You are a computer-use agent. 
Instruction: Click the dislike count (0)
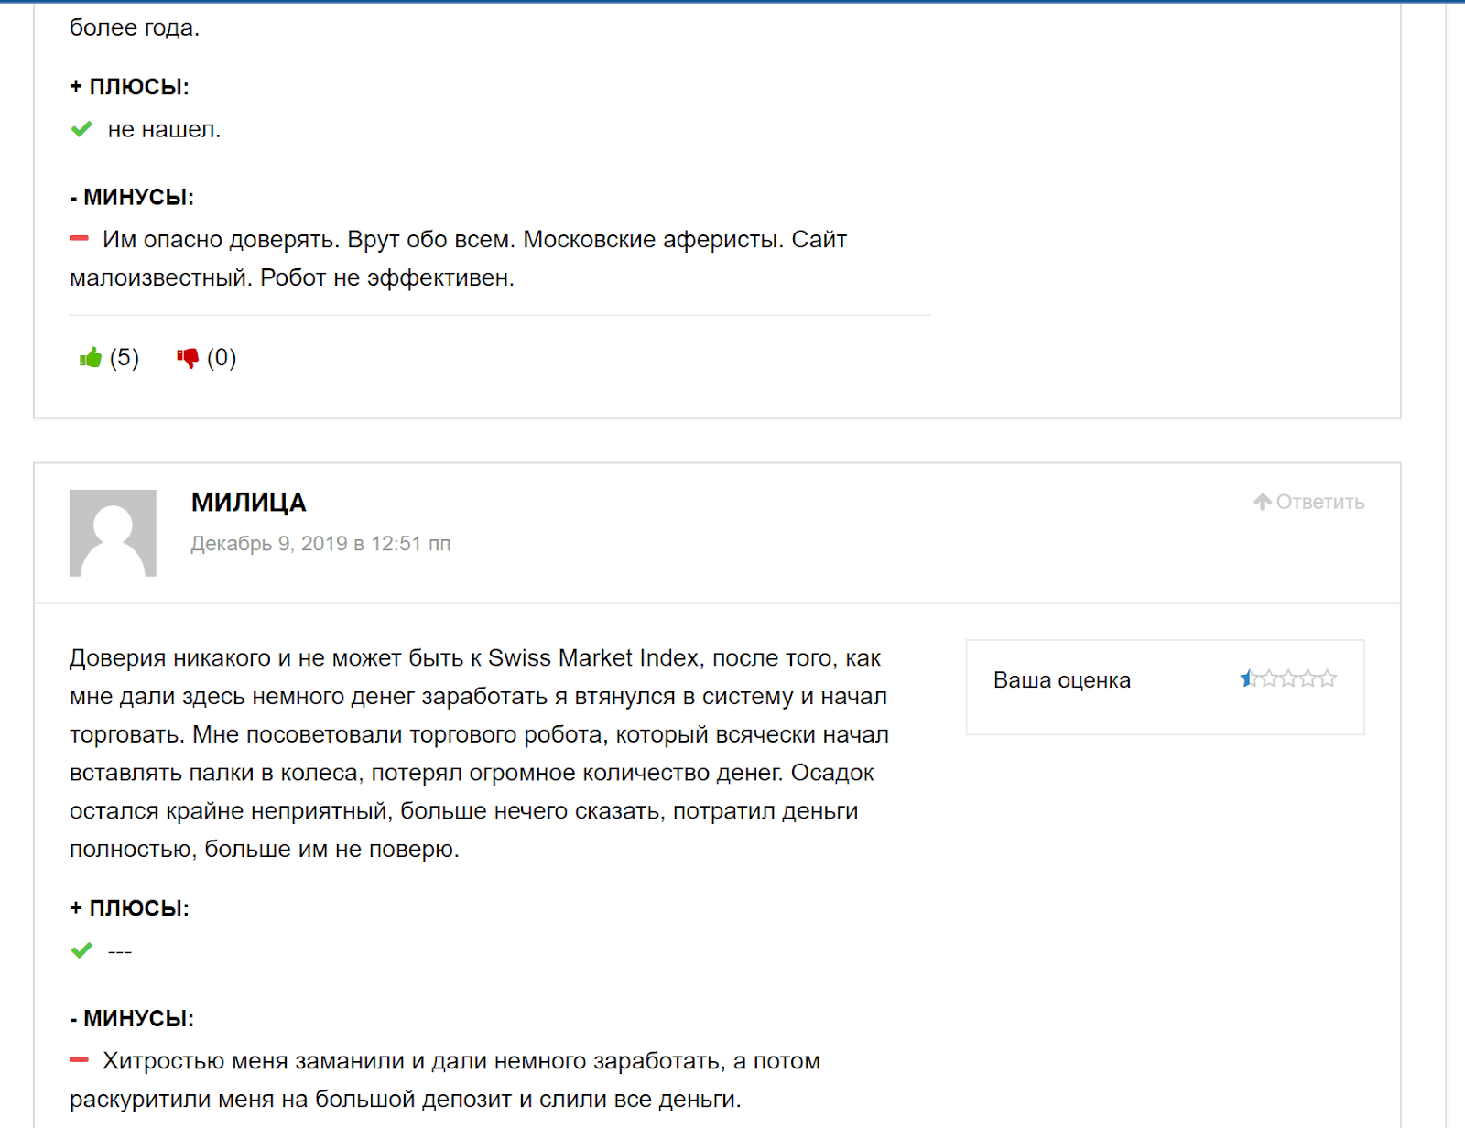click(x=222, y=358)
